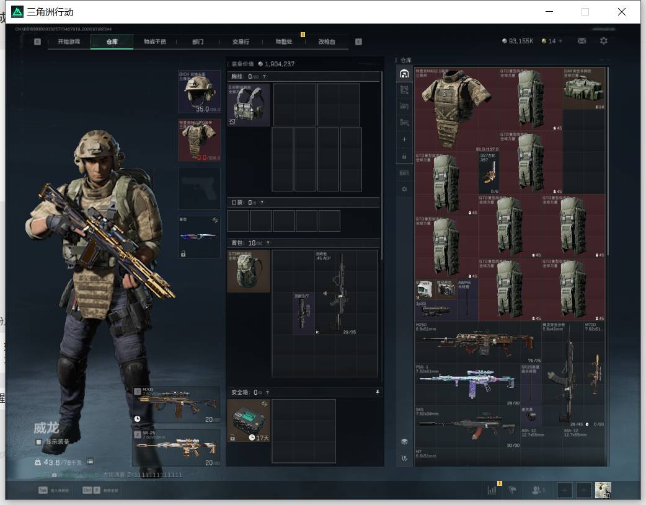The height and width of the screenshot is (505, 646).
Task: Select the SKS rifle in warehouse
Action: (x=467, y=427)
